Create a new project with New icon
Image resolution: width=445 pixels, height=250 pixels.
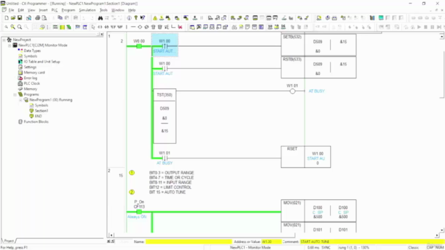[6, 18]
